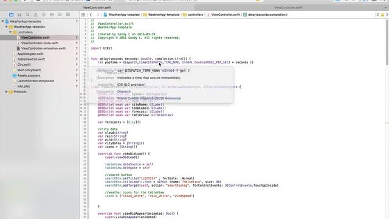The height and width of the screenshot is (219, 389).
Task: Open WeatherApp-template project in jump bar
Action: click(x=122, y=15)
